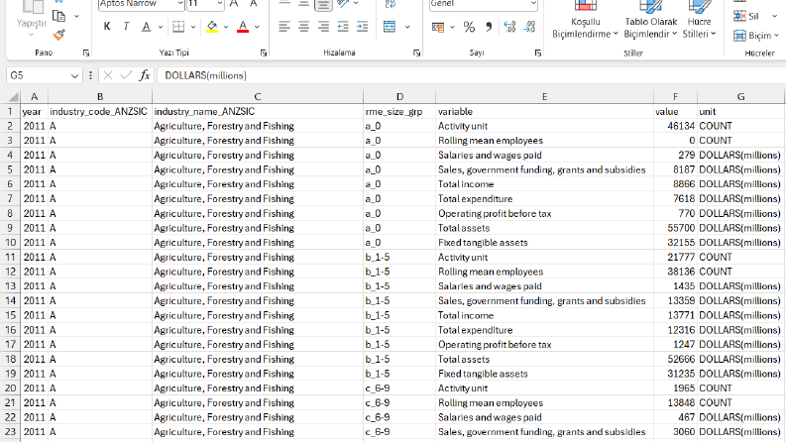Click the Increase Font Size A
Screen dimensions: 786x442
[234, 4]
